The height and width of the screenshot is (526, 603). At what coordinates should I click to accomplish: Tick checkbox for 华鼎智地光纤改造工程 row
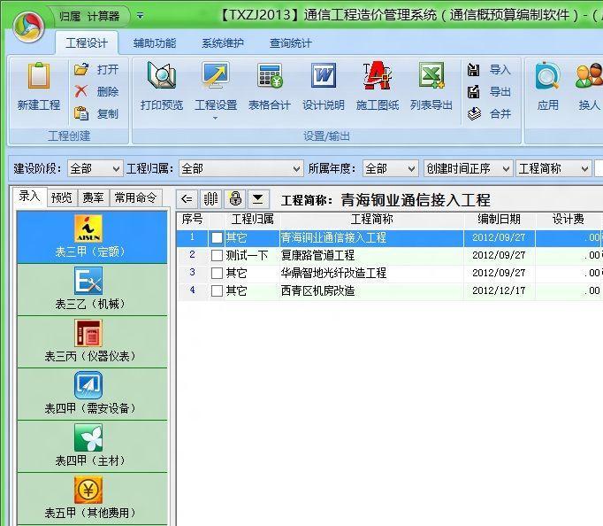pyautogui.click(x=217, y=273)
